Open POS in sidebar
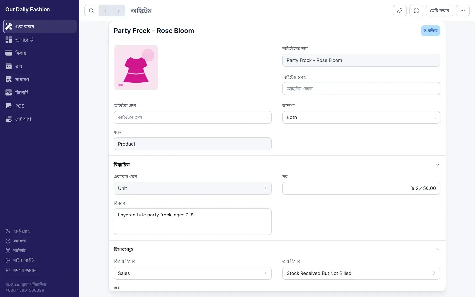Viewport: 475px width, 297px height. (40, 106)
